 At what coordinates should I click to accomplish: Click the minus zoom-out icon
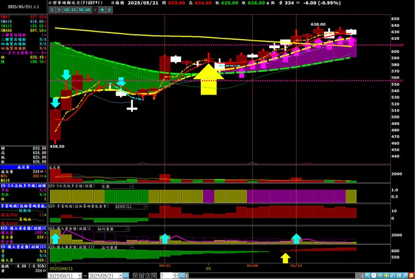[380, 276]
